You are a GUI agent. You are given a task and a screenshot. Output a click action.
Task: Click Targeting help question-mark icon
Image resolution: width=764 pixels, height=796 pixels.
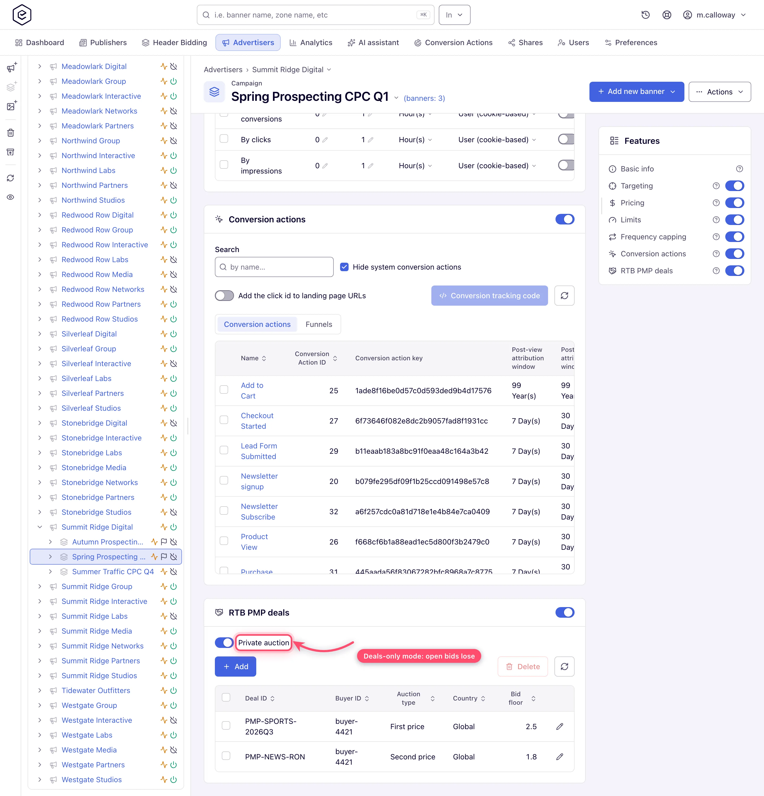(716, 186)
